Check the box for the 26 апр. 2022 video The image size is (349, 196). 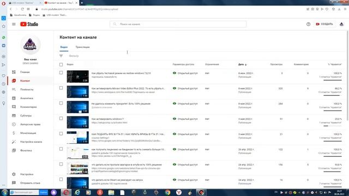[61, 149]
